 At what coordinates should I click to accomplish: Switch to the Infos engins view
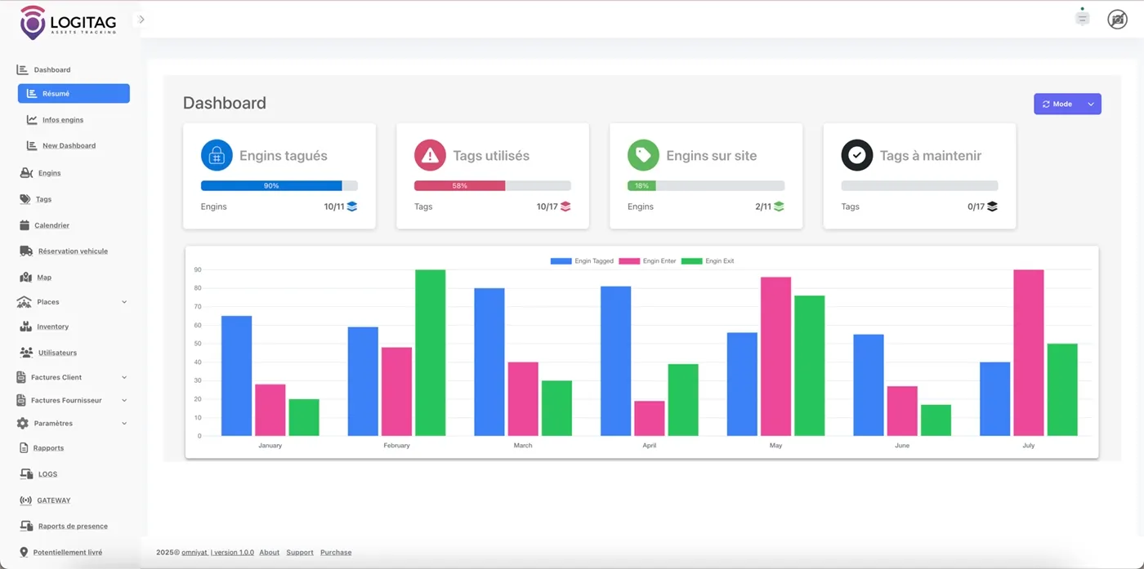(x=65, y=119)
